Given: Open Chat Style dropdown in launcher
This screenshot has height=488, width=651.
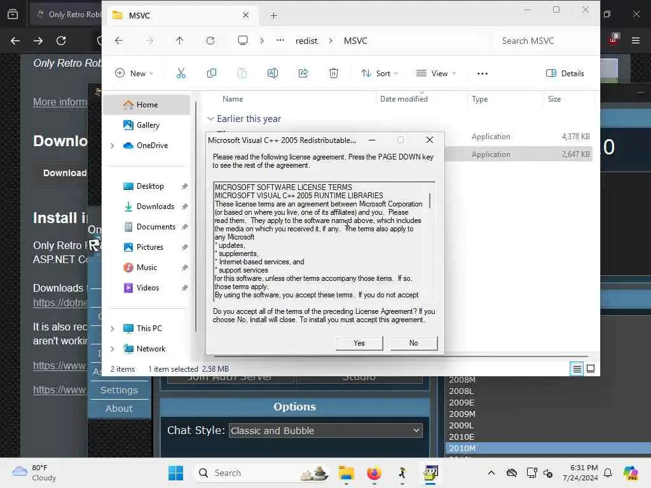Looking at the screenshot, I should (x=325, y=431).
